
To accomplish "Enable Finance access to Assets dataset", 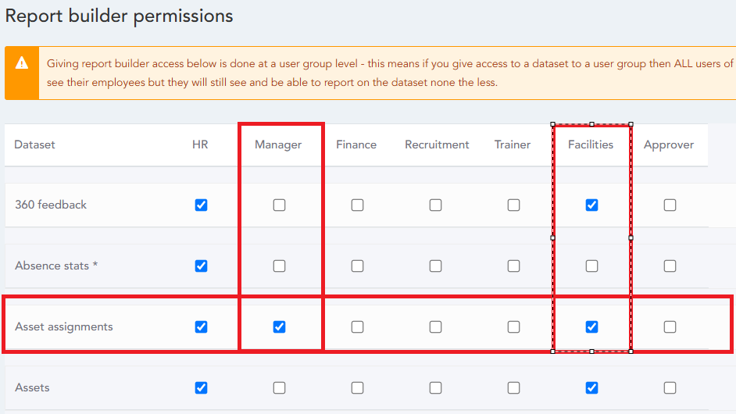I will click(357, 388).
